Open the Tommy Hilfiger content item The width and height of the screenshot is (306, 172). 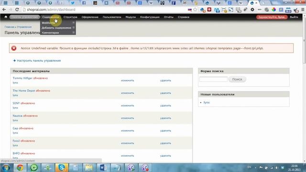tap(22, 78)
